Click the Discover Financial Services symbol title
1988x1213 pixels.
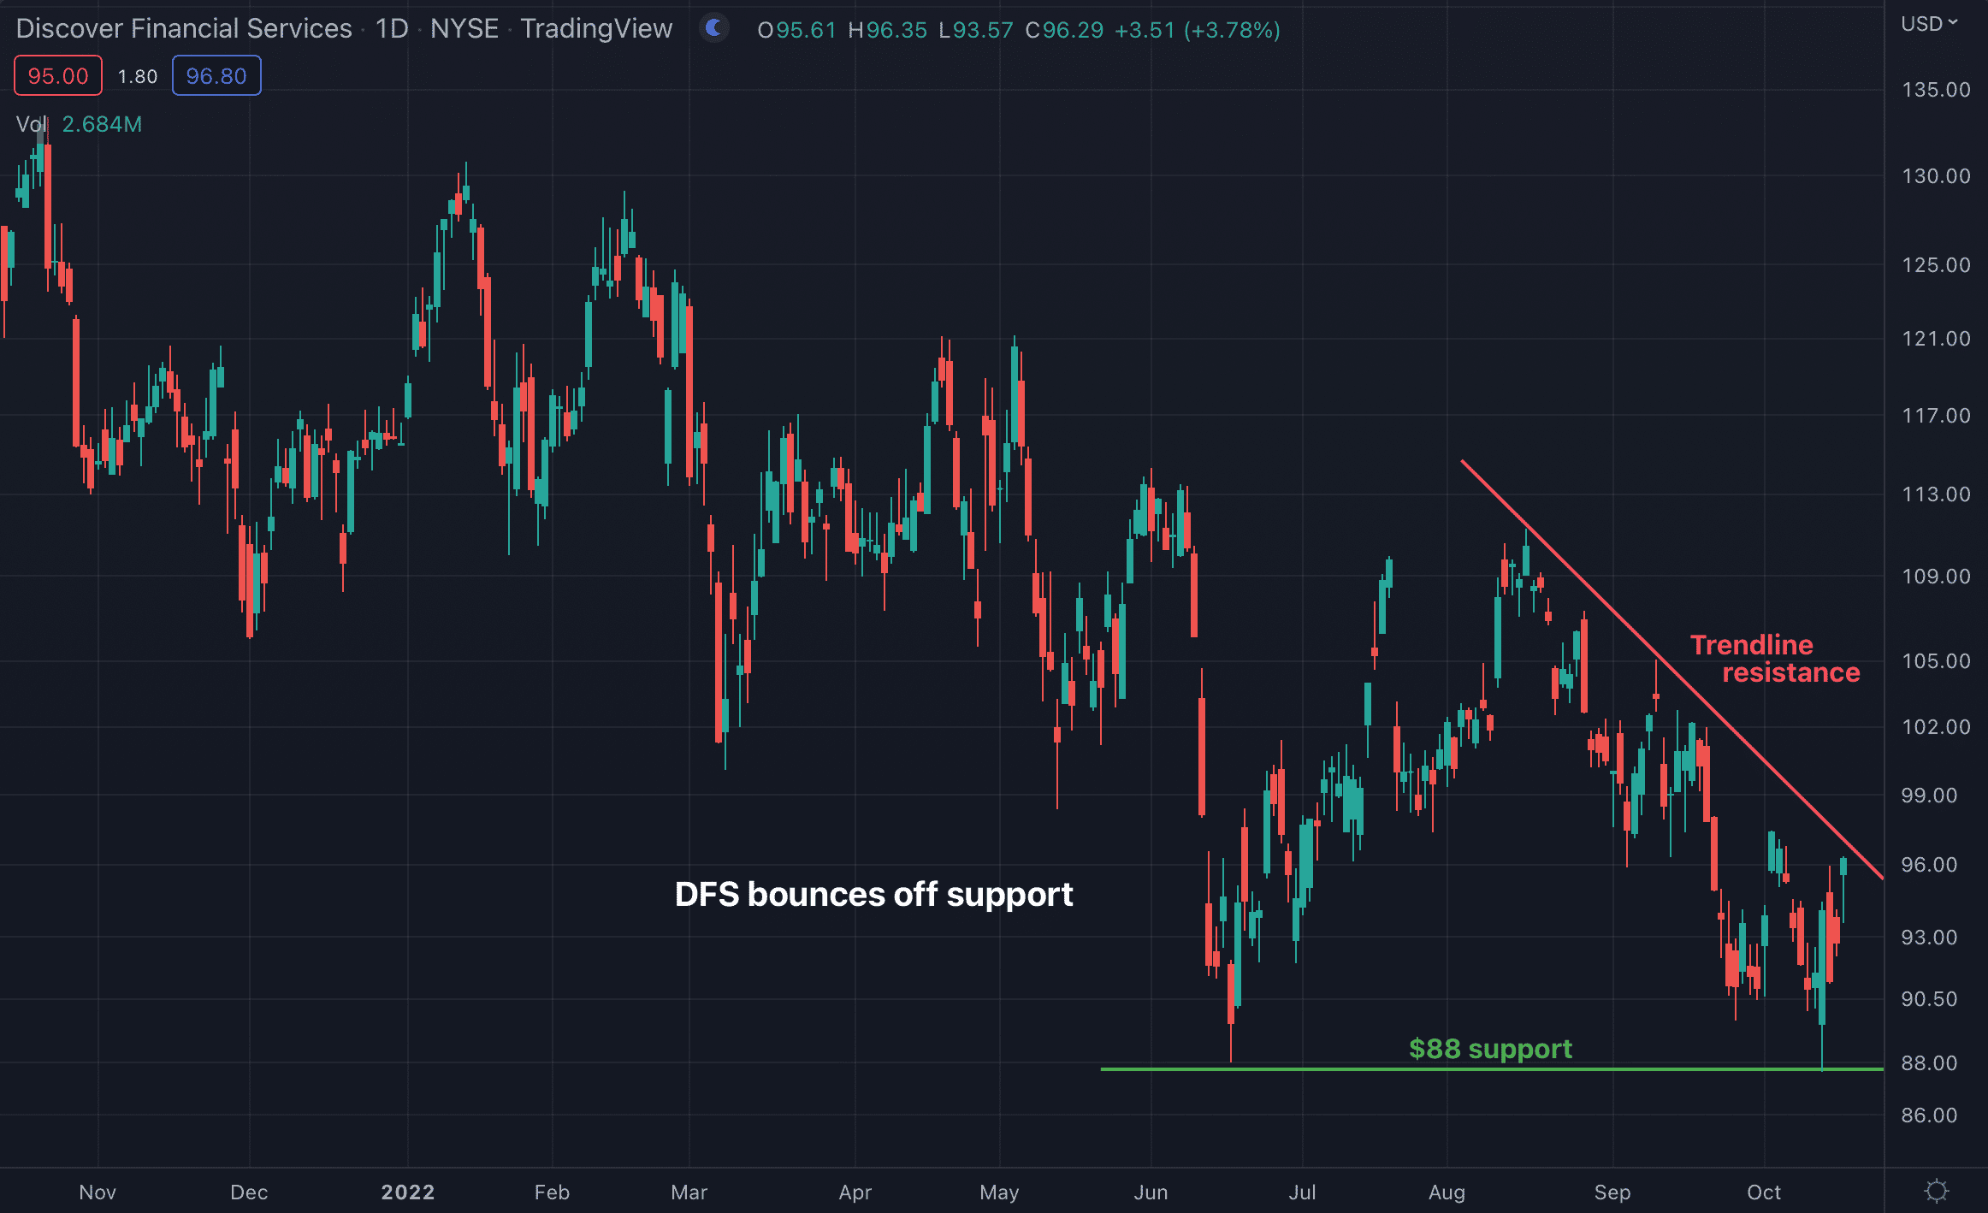(x=184, y=28)
